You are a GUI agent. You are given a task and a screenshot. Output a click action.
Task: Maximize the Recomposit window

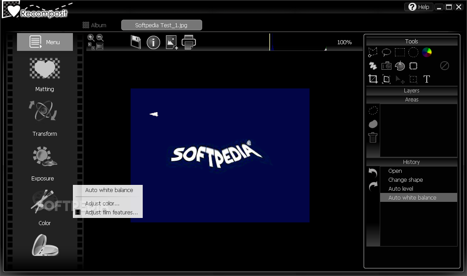449,7
